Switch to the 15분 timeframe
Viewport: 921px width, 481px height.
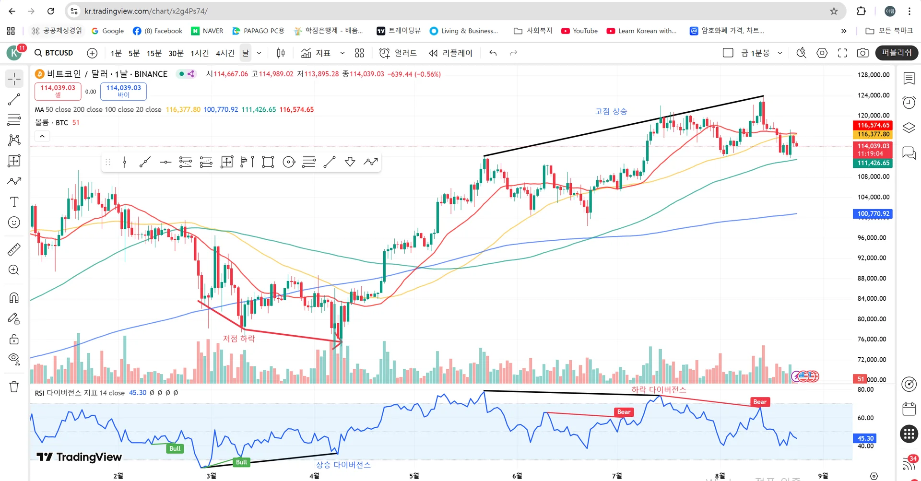[154, 53]
